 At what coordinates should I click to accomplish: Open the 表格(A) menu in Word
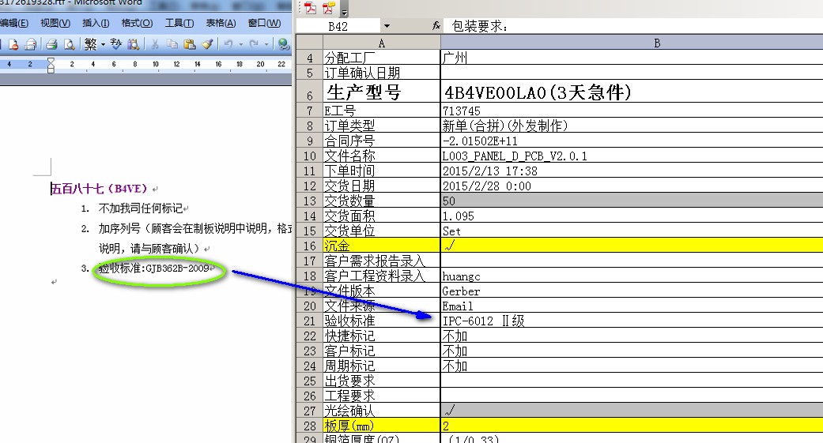221,23
